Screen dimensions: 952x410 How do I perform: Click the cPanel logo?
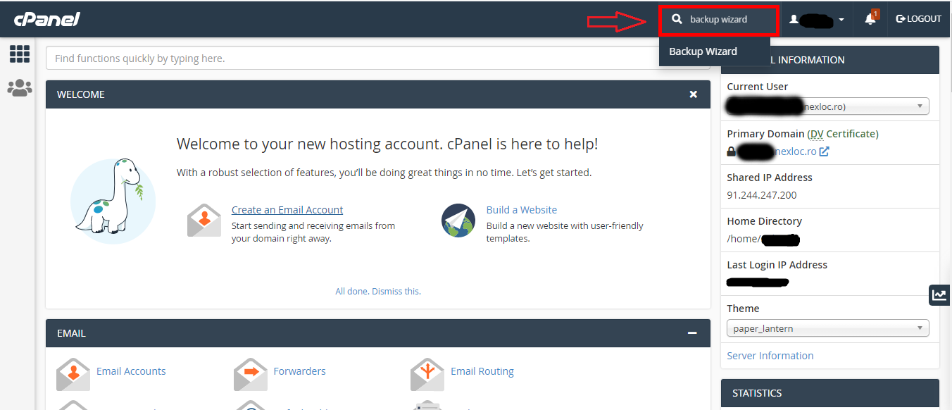point(47,19)
